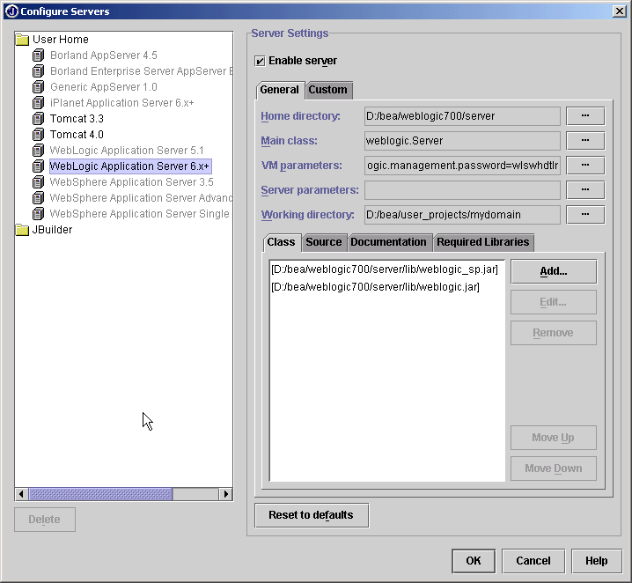The height and width of the screenshot is (583, 632).
Task: Click the Tomcat 4.0 server icon
Action: [x=39, y=134]
